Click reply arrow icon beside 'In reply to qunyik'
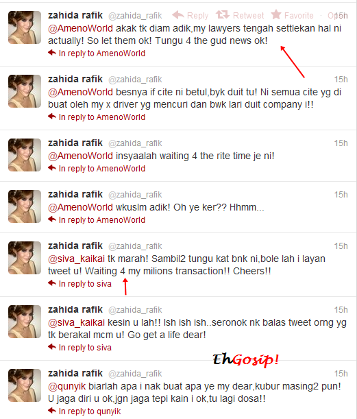The width and height of the screenshot is (357, 419). click(x=52, y=411)
